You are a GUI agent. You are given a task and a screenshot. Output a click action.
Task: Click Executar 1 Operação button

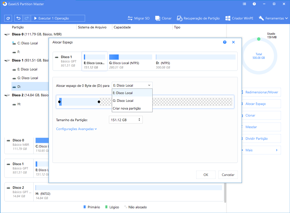pyautogui.click(x=58, y=18)
